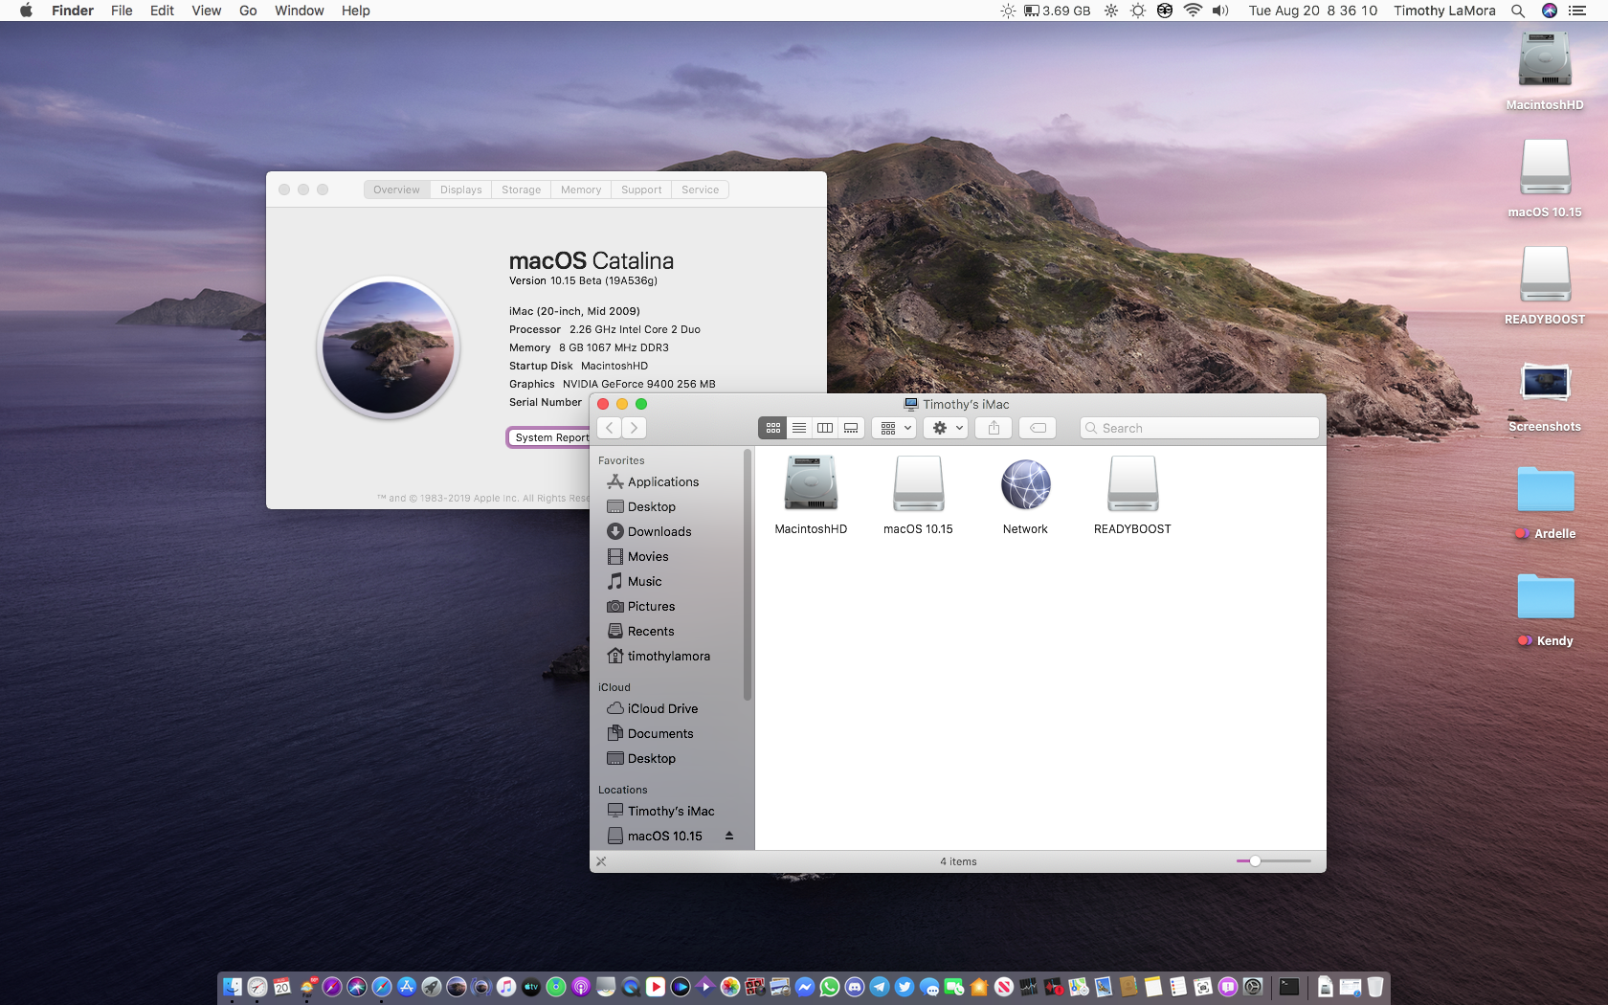Image resolution: width=1608 pixels, height=1005 pixels.
Task: Click the Edit Tags toolbar button
Action: 1038,428
